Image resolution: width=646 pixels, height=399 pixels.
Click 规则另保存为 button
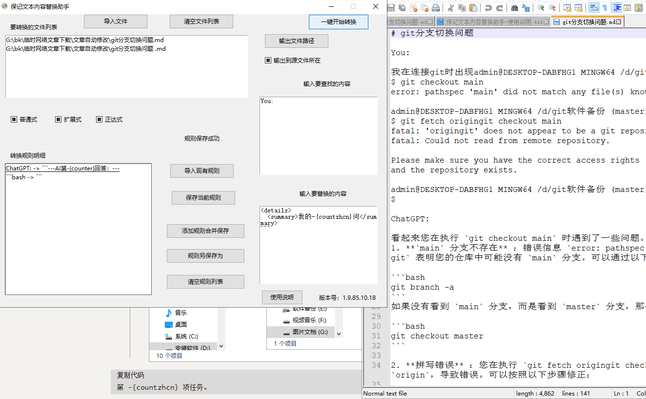[x=205, y=256]
